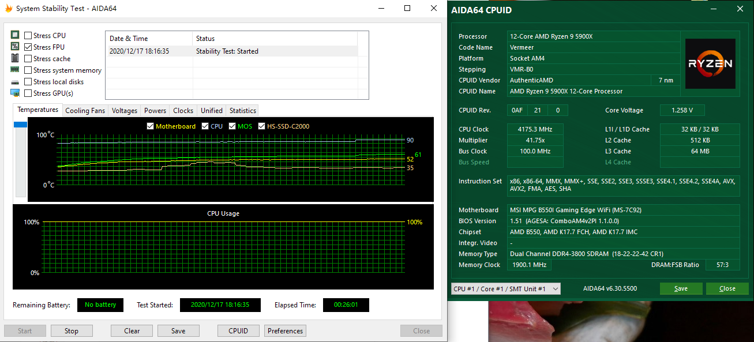
Task: Click the CPUID button
Action: point(239,331)
